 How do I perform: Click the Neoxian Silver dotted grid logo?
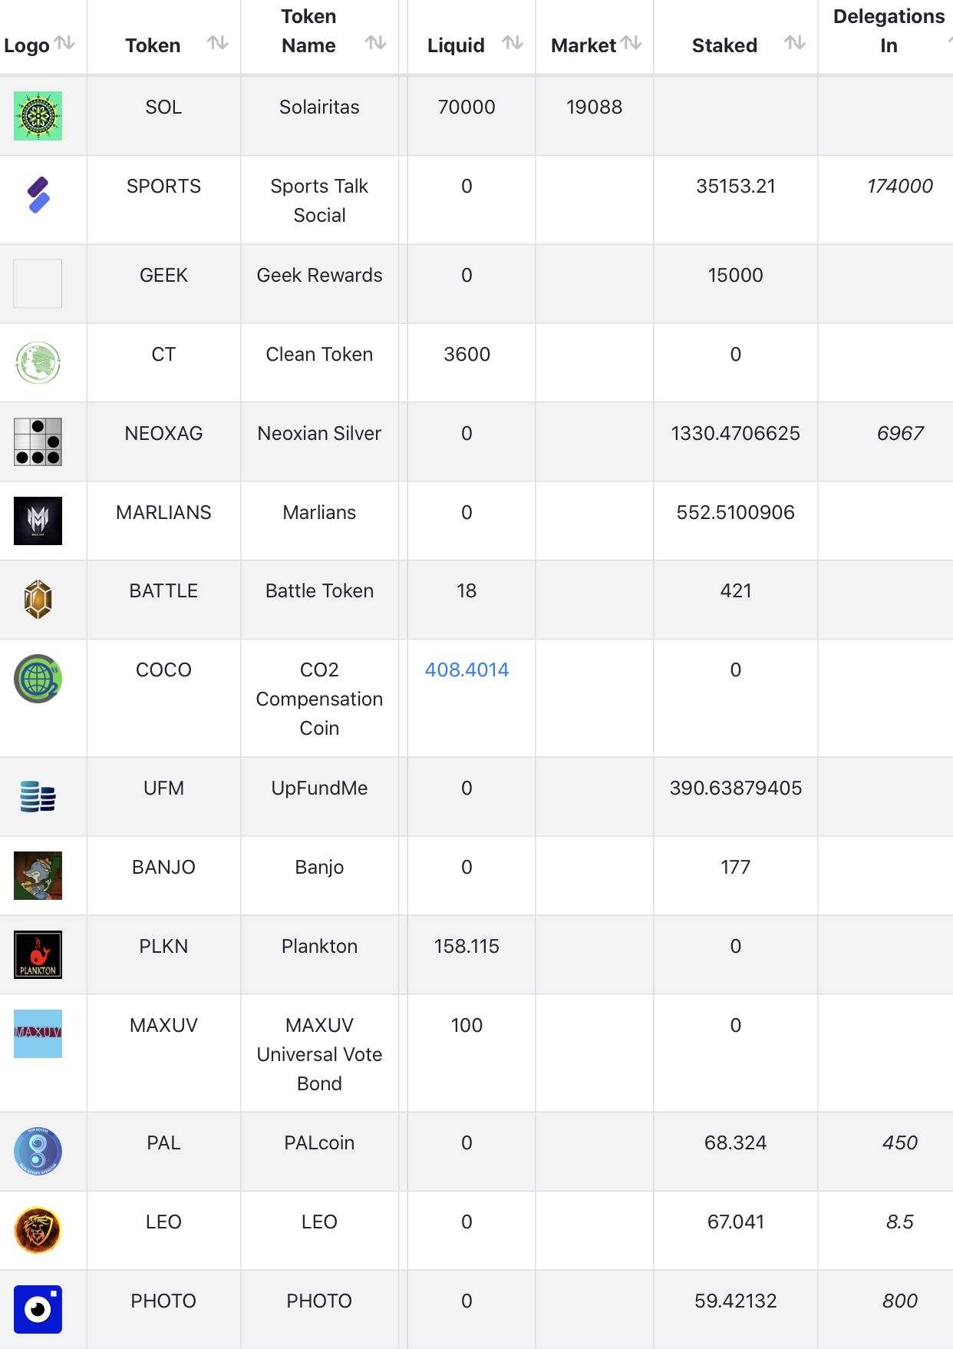[x=38, y=441]
